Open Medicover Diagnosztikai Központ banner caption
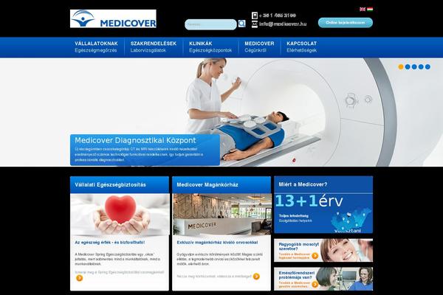Image resolution: width=443 pixels, height=295 pixels. tap(145, 150)
